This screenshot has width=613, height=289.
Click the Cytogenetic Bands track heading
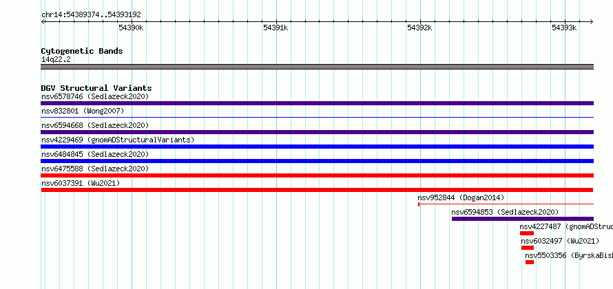point(82,51)
